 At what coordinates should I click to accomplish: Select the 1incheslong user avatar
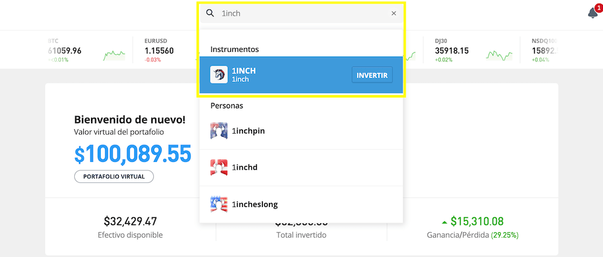point(219,205)
